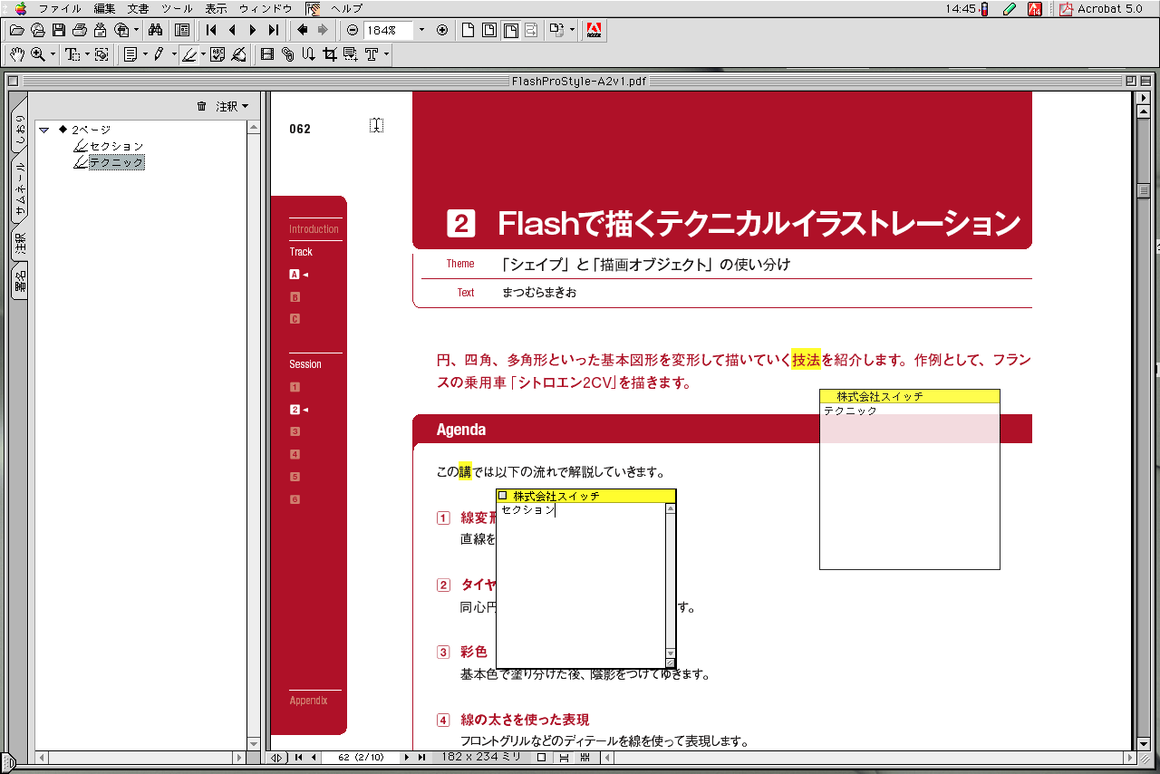
Task: Switch to Fit in Window view
Action: click(489, 30)
